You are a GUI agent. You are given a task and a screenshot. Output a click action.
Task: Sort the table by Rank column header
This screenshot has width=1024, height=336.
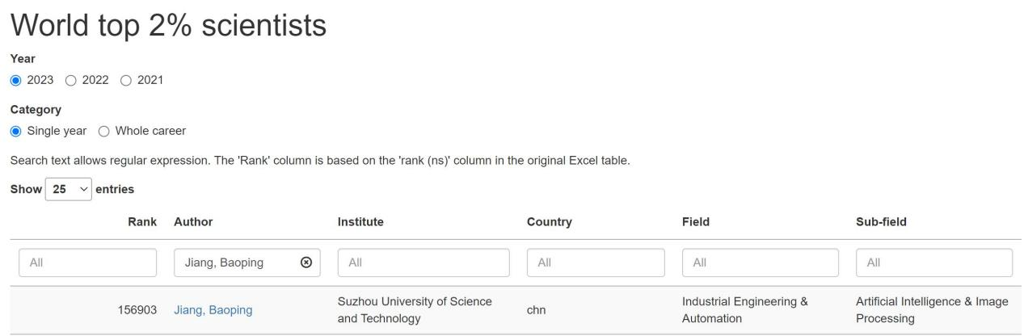tap(142, 222)
